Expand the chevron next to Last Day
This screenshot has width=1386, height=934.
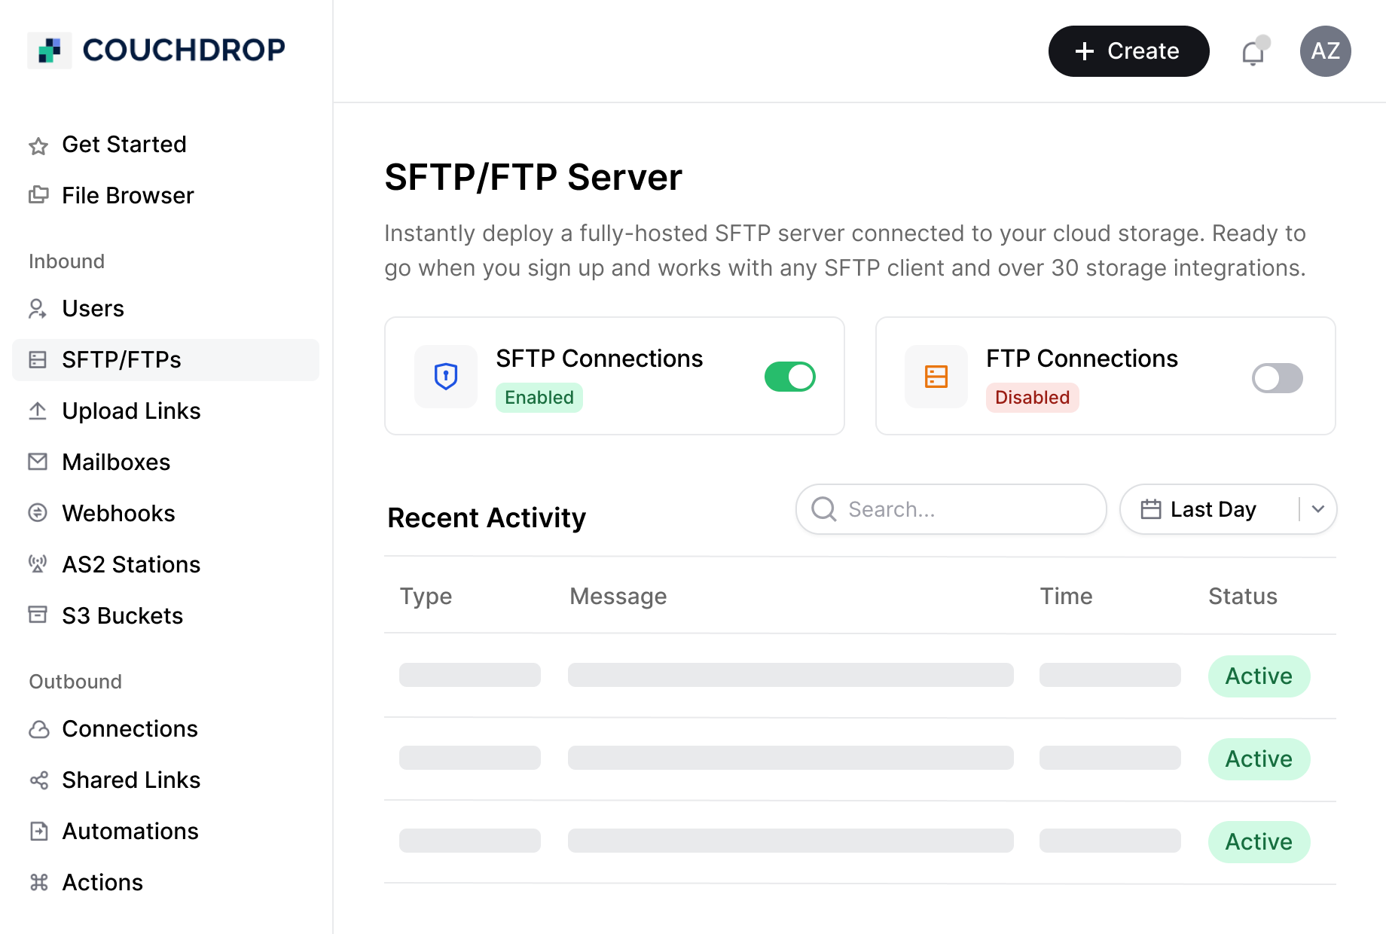[1317, 509]
